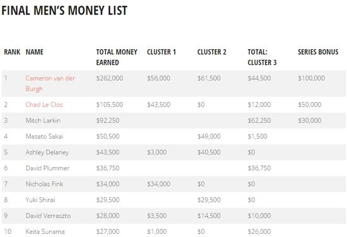Open the Chad Le Clos link

[x=44, y=105]
